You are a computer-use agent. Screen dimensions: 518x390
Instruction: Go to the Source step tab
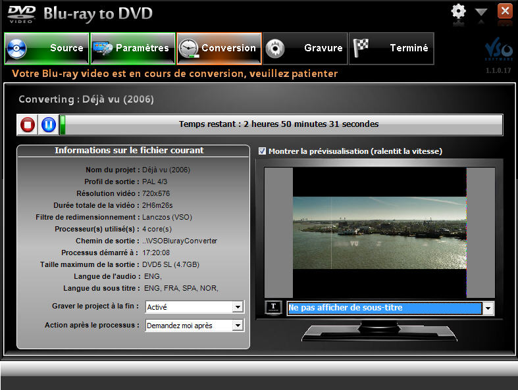point(47,48)
